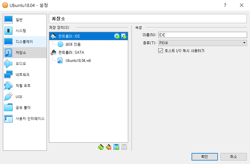250x164 pixels.
Task: Cancel settings with 취소 button
Action: click(234, 157)
